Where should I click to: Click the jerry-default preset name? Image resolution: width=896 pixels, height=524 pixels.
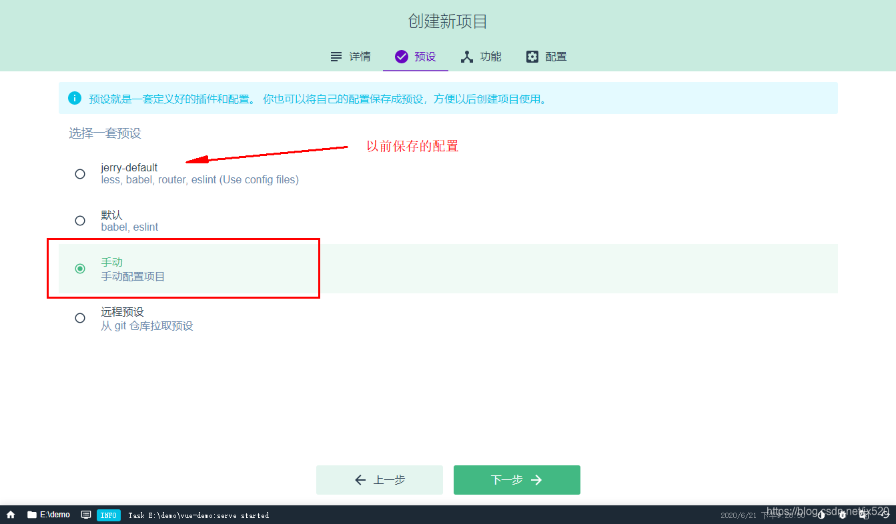coord(129,168)
